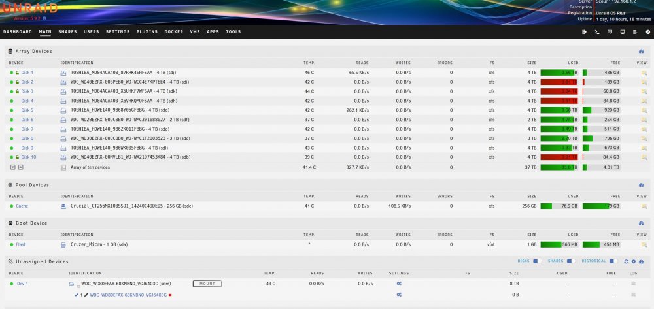Toggle the DISKS switch in Unassigned Devices
Screen dimensions: 654x309
click(x=538, y=261)
